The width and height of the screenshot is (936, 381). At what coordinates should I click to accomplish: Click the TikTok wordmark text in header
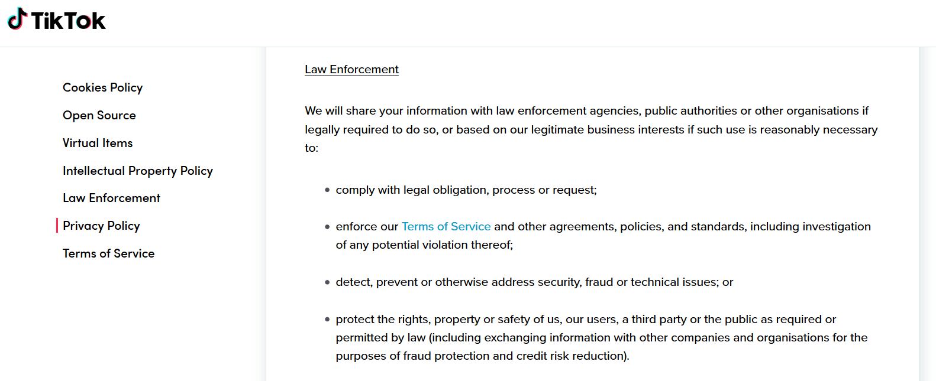68,21
